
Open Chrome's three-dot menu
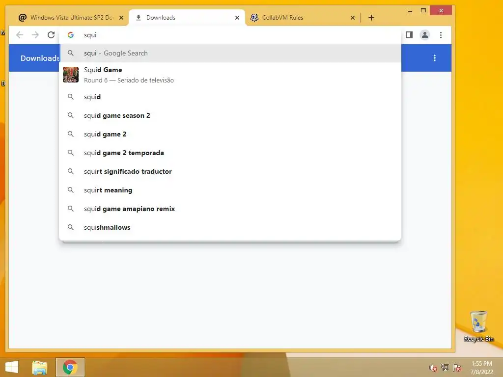point(441,35)
